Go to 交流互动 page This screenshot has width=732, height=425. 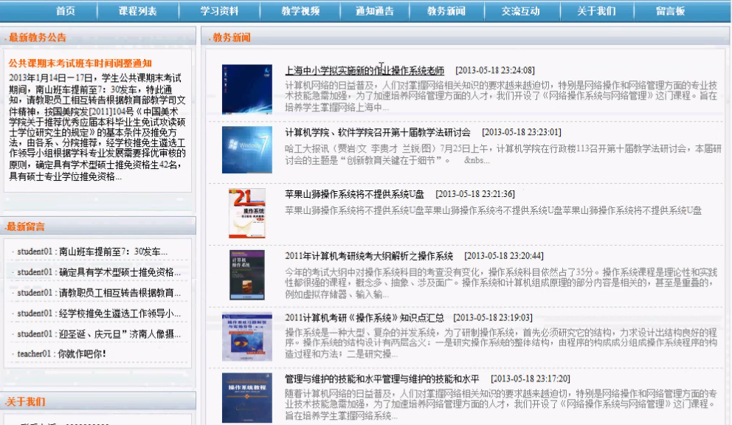(520, 11)
